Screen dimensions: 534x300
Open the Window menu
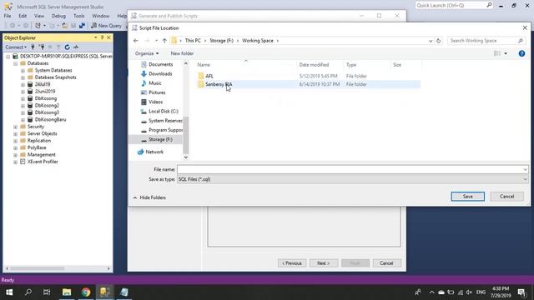click(x=101, y=16)
